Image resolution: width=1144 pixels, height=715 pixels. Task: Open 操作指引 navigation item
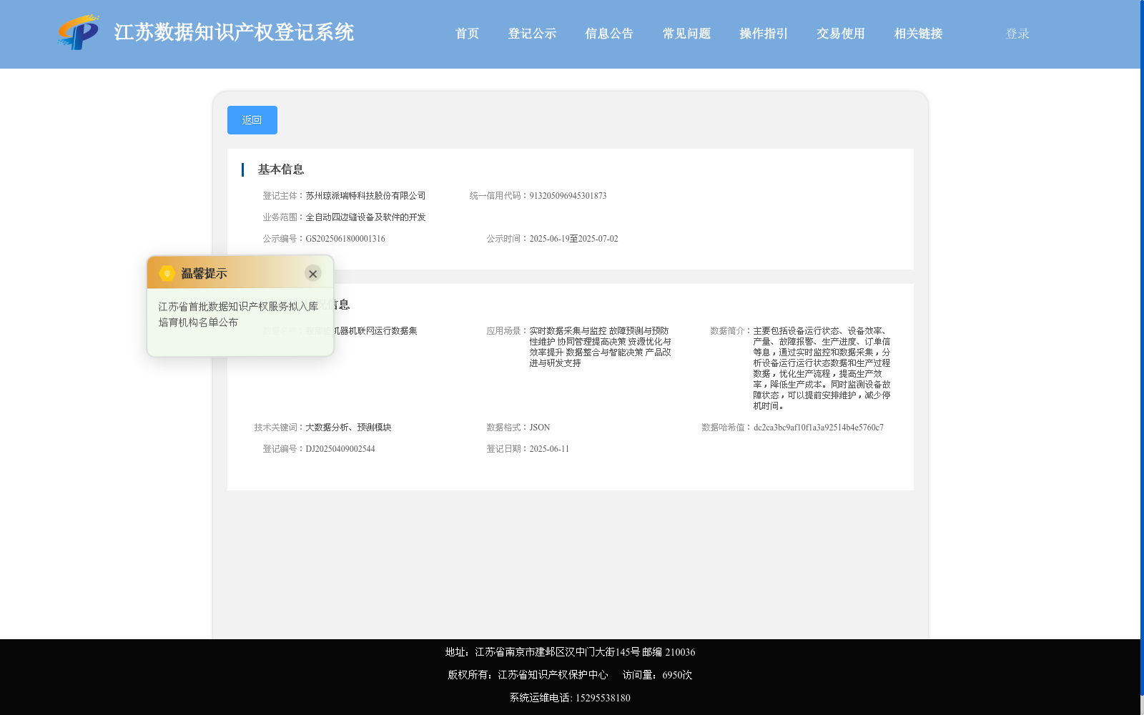tap(764, 34)
